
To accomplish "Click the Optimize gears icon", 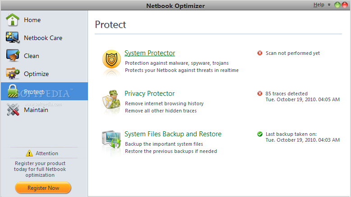I will tap(13, 73).
